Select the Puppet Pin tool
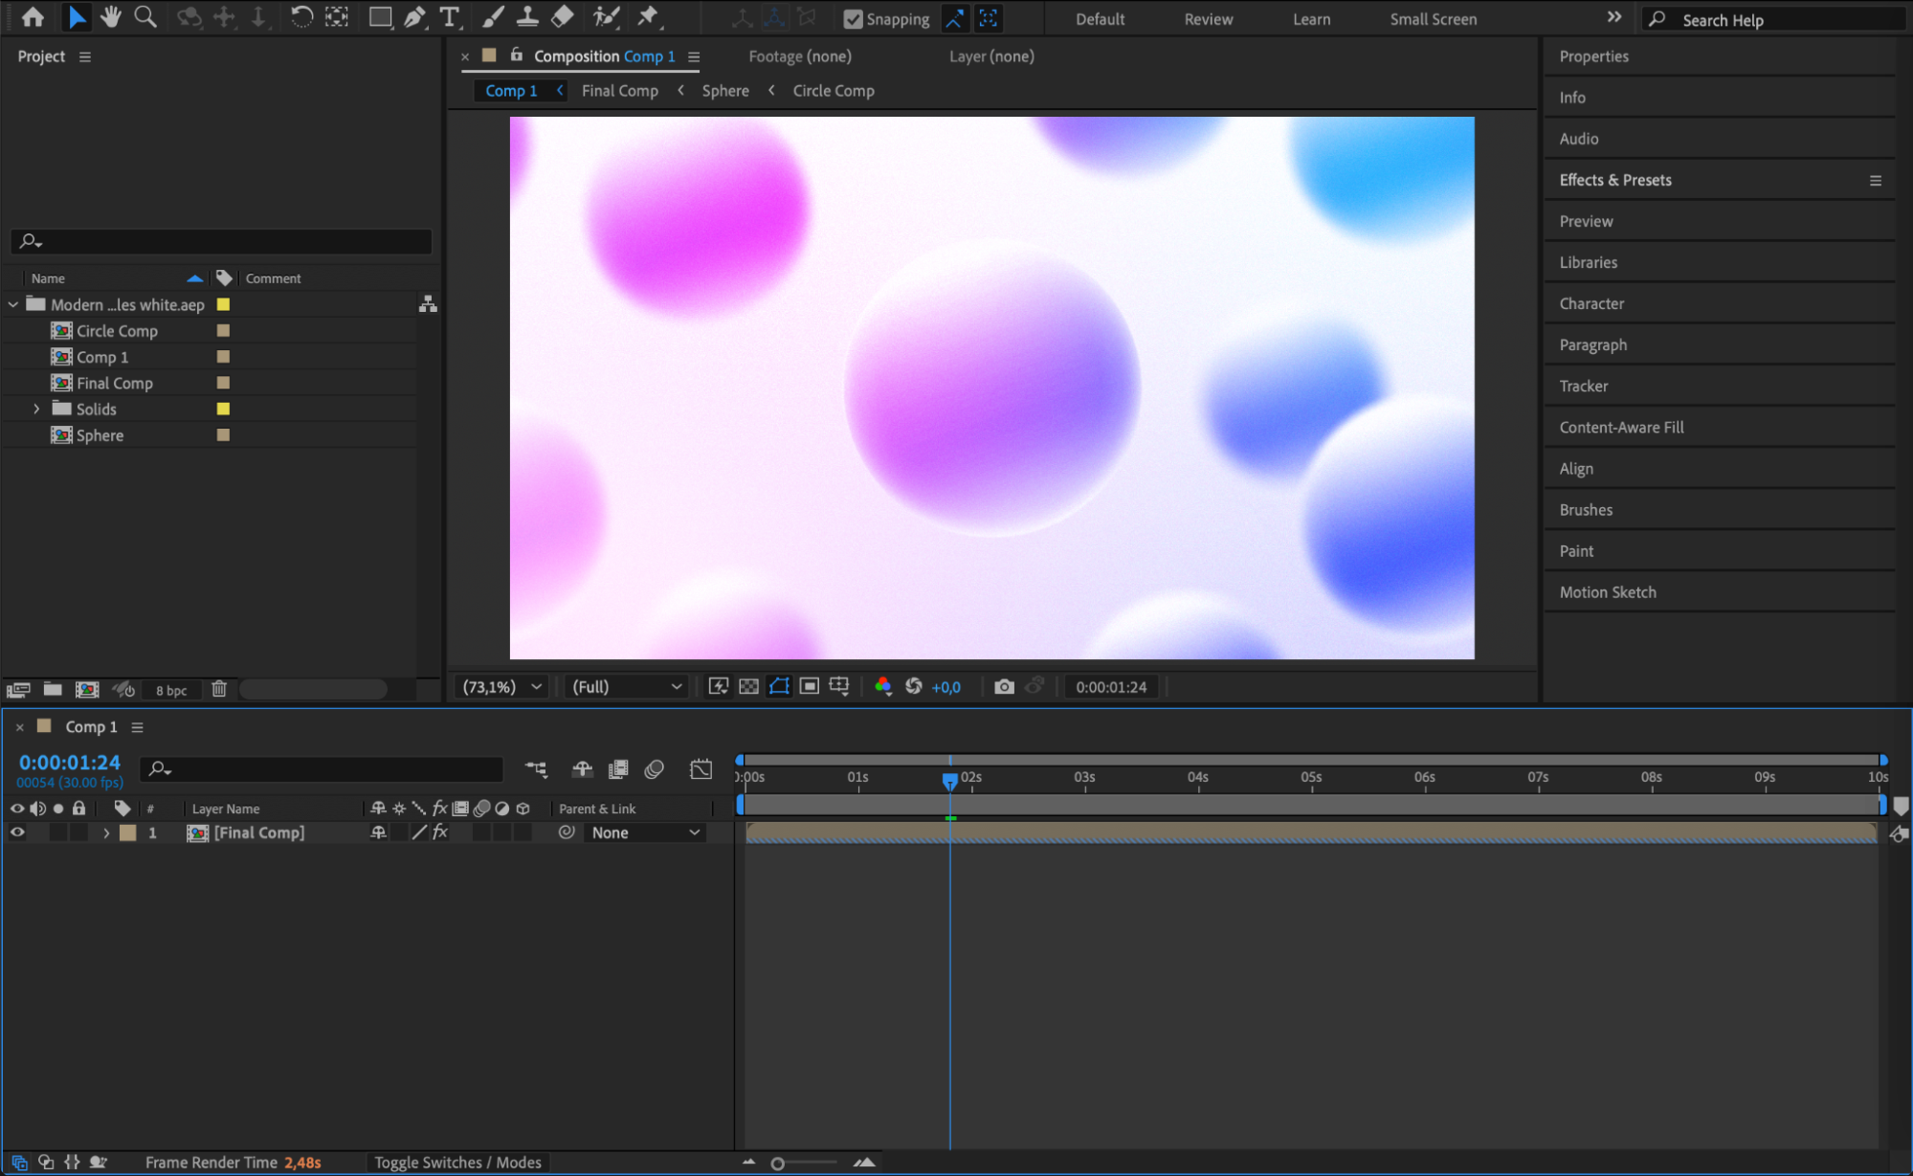1913x1176 pixels. point(648,16)
